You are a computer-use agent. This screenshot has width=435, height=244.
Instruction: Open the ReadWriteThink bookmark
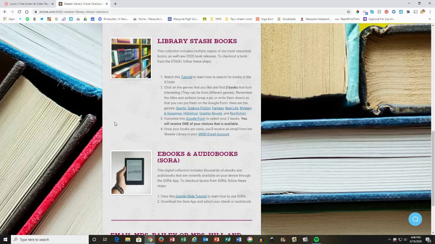pyautogui.click(x=347, y=19)
